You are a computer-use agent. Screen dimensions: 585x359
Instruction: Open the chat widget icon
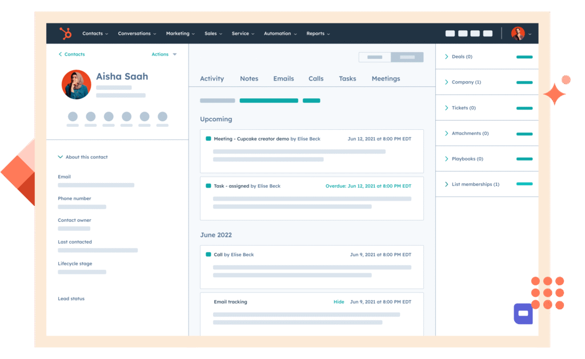click(x=523, y=313)
